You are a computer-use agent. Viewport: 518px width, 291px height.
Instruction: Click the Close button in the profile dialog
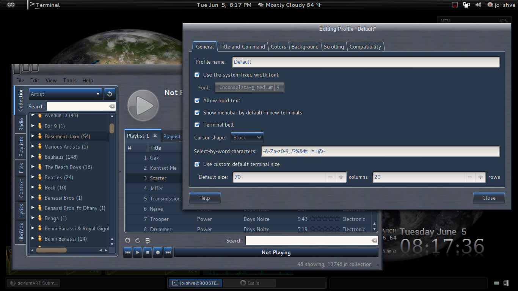coord(489,198)
